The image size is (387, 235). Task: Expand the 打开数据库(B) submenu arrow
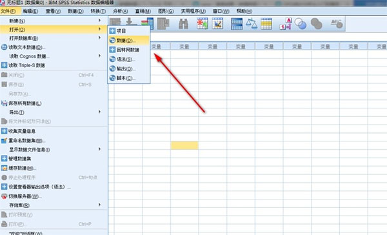click(100, 38)
